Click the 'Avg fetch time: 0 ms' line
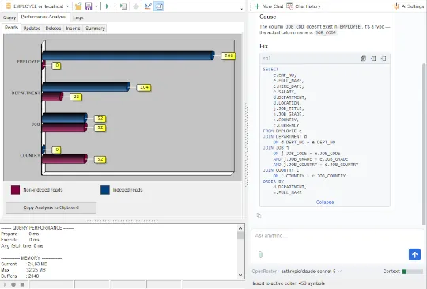427x289 pixels. pos(22,246)
